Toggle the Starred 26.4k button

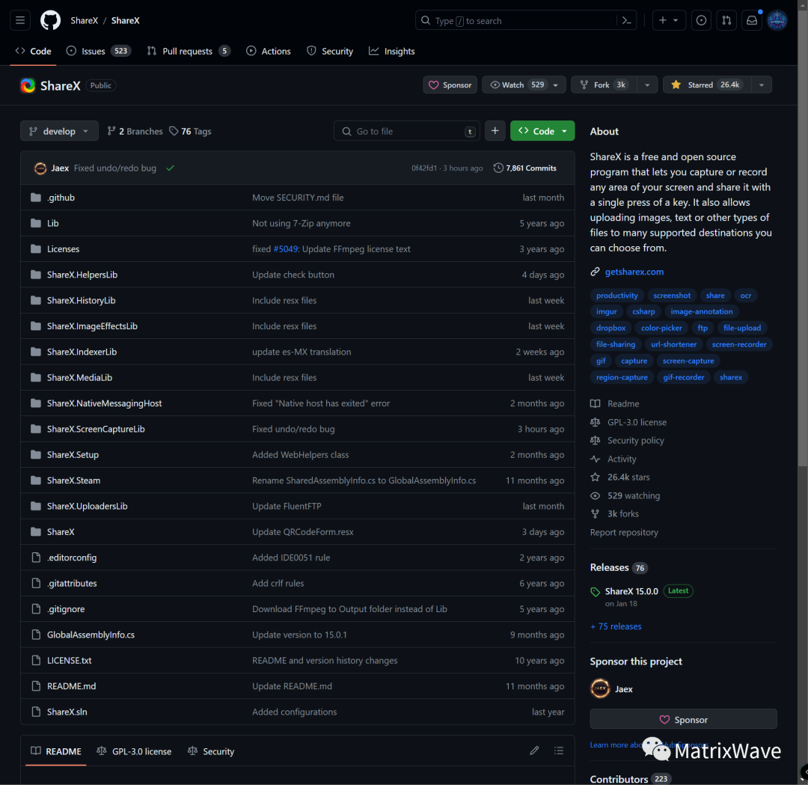click(x=707, y=85)
